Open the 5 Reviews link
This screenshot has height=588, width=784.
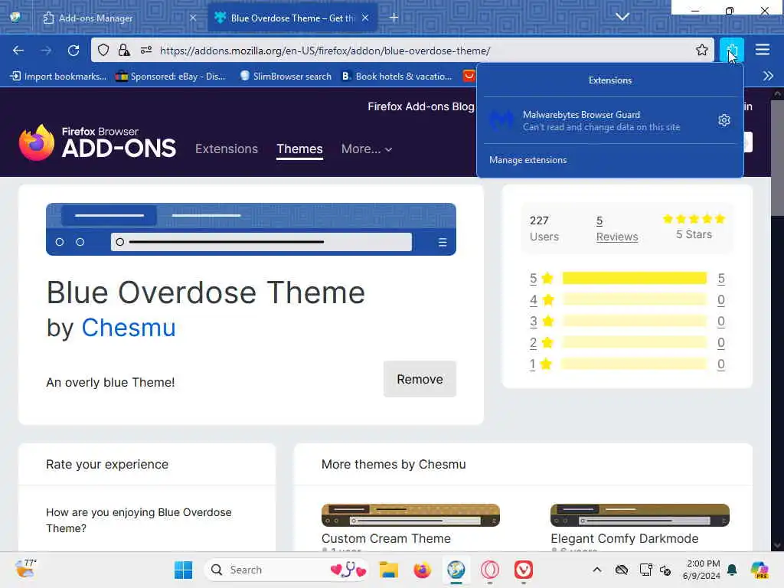pos(616,228)
